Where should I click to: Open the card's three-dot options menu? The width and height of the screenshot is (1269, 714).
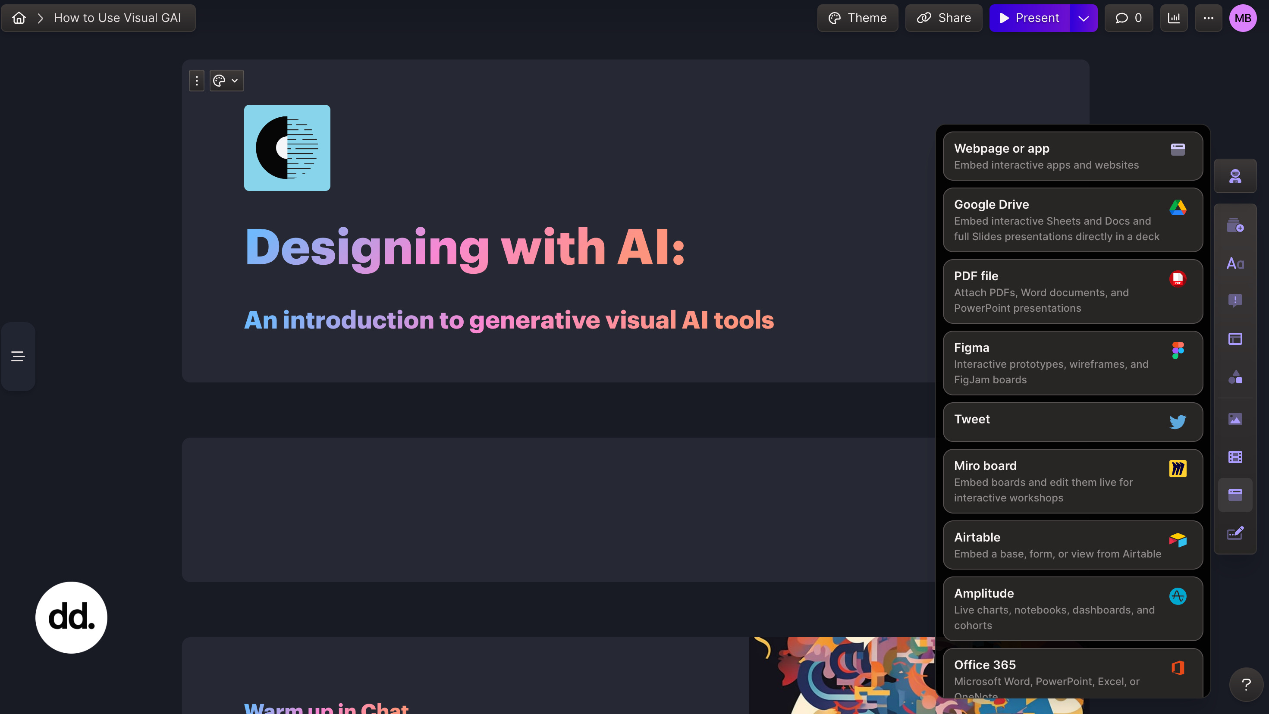coord(196,80)
